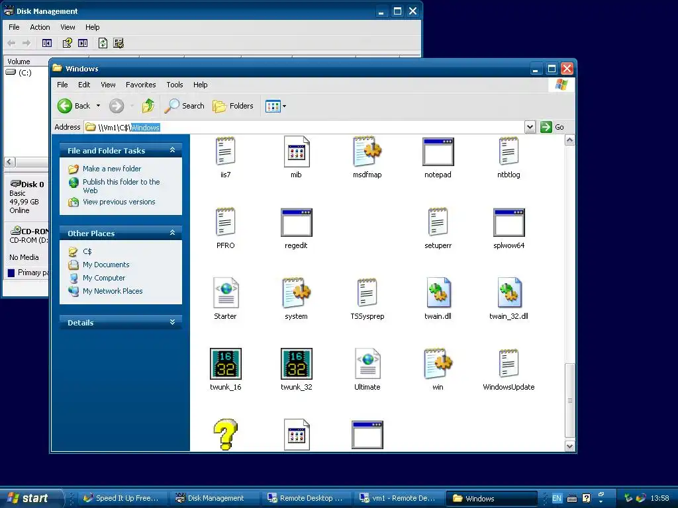Switch to vm1 - Remote Desktop taskbar item
Screen dimensions: 678x508
tap(399, 498)
